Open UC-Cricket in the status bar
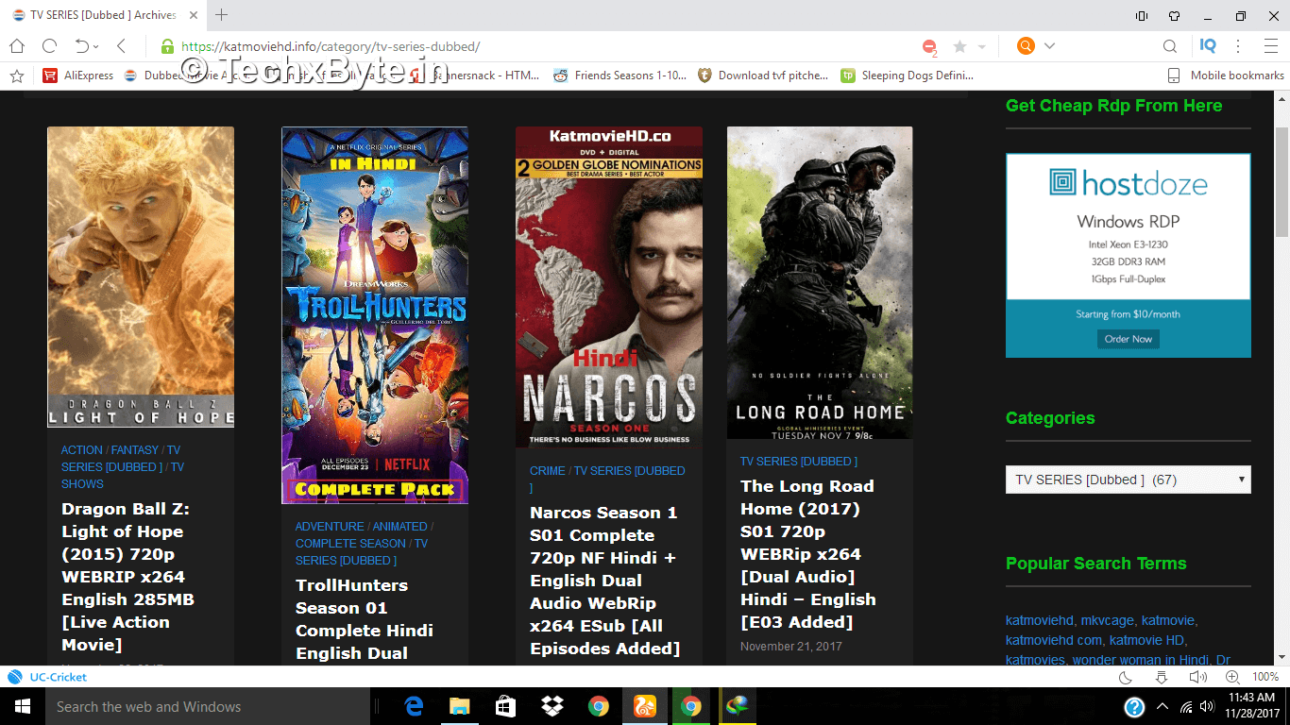Screen dimensions: 1290x725 point(48,677)
